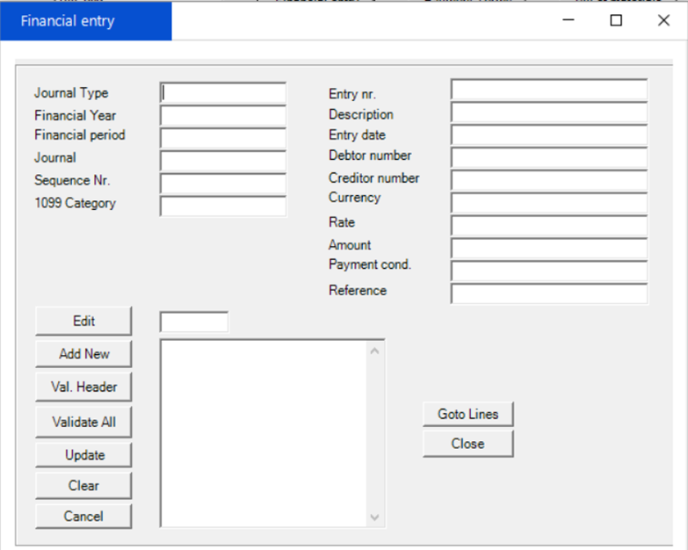Click into the Journal input box
This screenshot has width=688, height=550.
point(223,161)
